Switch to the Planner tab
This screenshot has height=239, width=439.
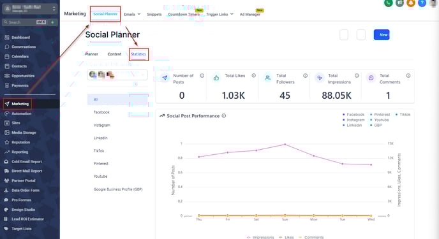[91, 54]
